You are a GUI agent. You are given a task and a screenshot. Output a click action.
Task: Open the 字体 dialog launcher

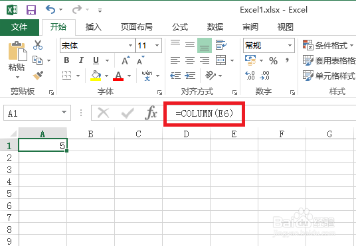pos(159,92)
